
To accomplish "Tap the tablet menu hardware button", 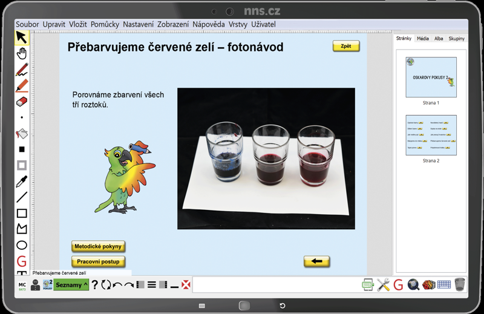I will coord(202,306).
